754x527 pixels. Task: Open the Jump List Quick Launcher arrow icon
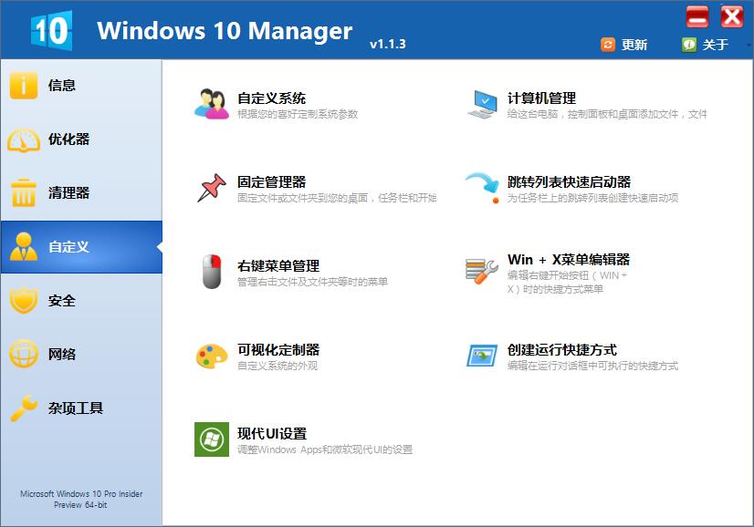[482, 188]
